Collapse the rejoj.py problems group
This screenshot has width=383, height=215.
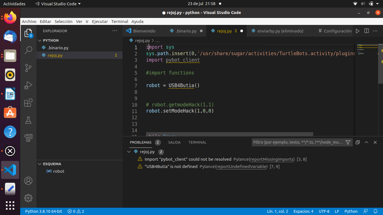(129, 152)
